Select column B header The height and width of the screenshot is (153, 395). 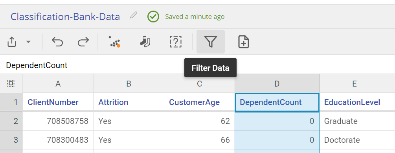point(129,83)
